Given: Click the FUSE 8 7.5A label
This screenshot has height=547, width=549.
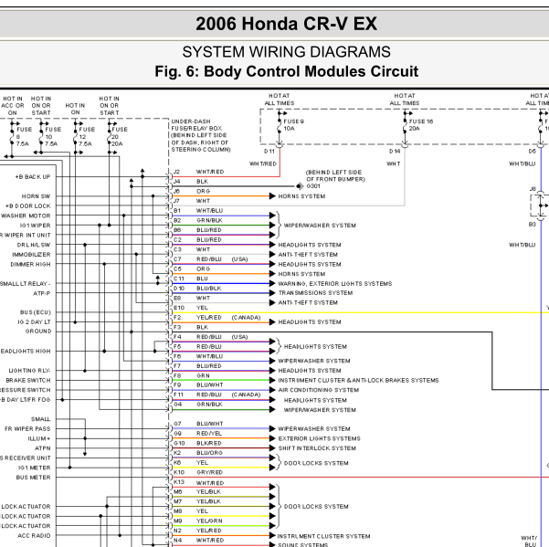Looking at the screenshot, I should (24, 136).
